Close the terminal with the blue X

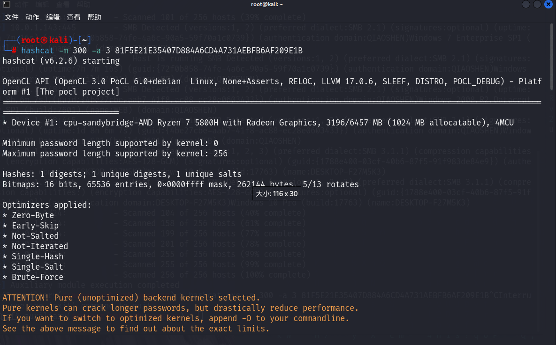(x=548, y=4)
